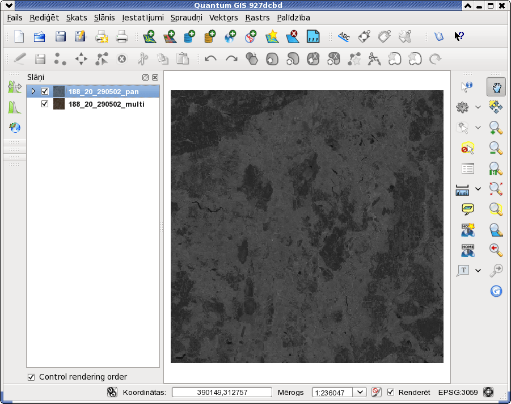Click the toggle extents icon beside Koordinātas
This screenshot has height=404, width=511.
click(112, 392)
